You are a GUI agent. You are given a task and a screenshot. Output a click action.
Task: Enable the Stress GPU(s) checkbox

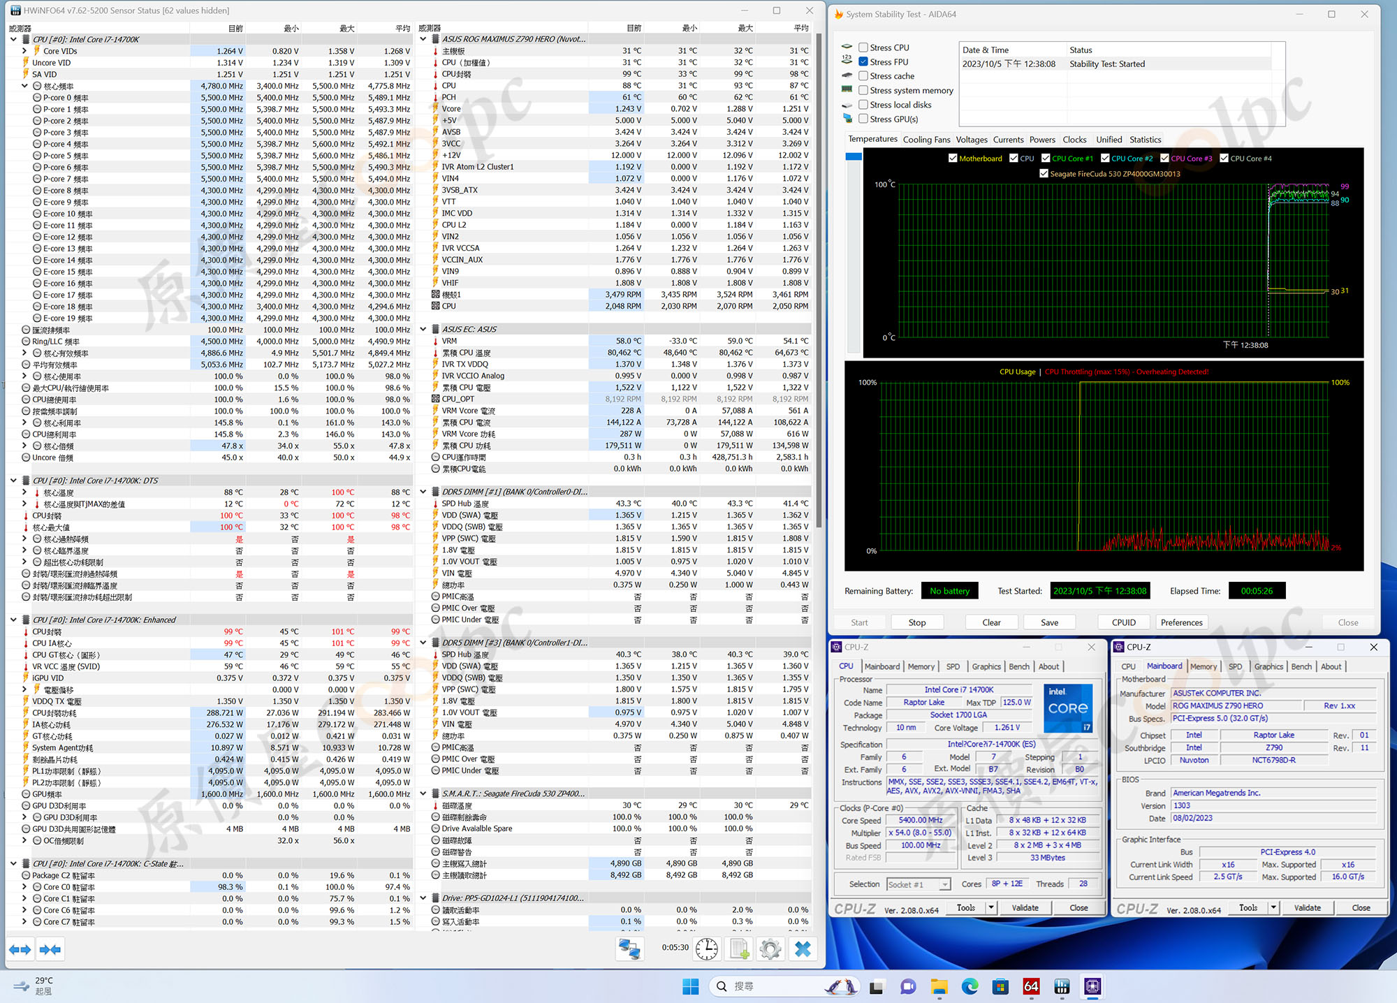863,119
